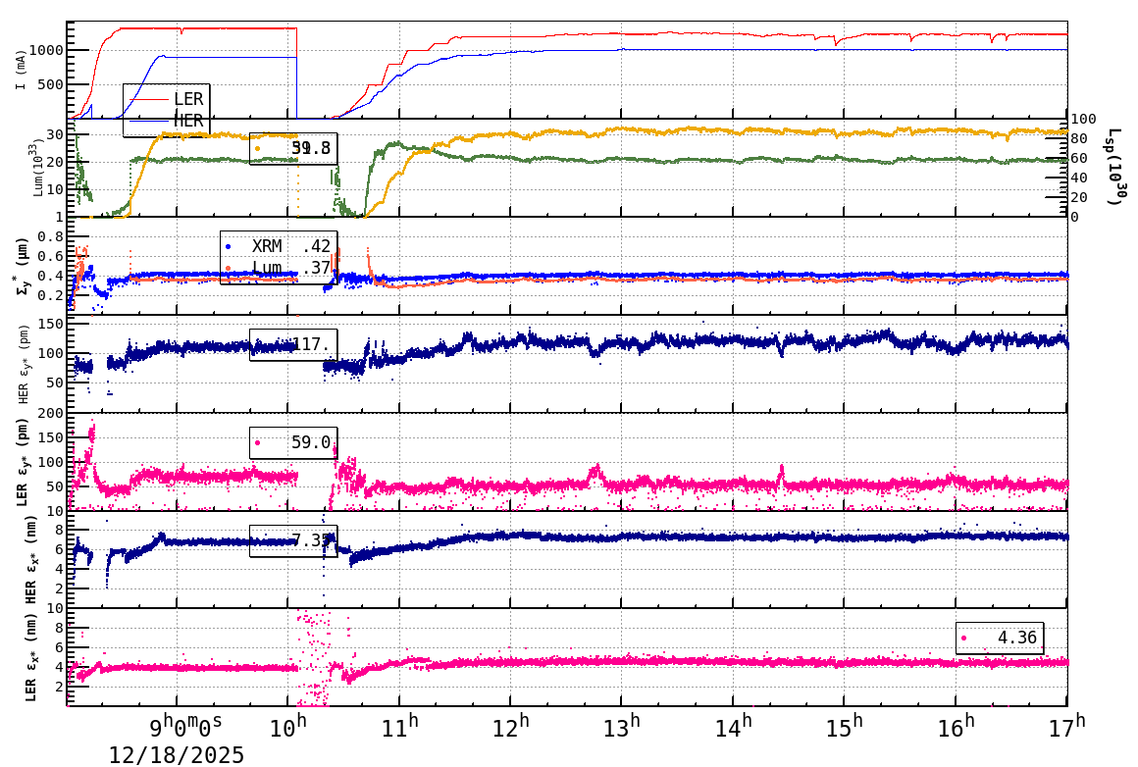The width and height of the screenshot is (1138, 767).
Task: Select the red LER legend marker
Action: [x=148, y=99]
